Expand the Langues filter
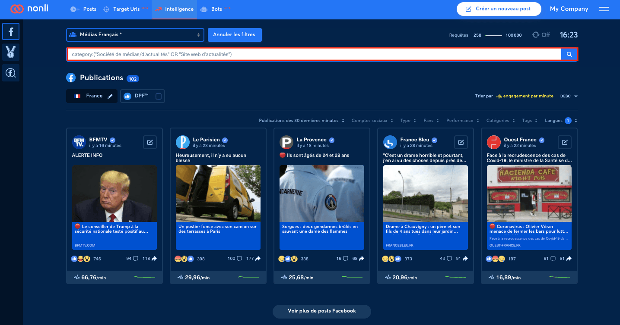The image size is (620, 325). (561, 121)
